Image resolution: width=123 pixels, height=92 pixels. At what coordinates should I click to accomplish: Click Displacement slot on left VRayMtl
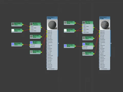(52, 40)
